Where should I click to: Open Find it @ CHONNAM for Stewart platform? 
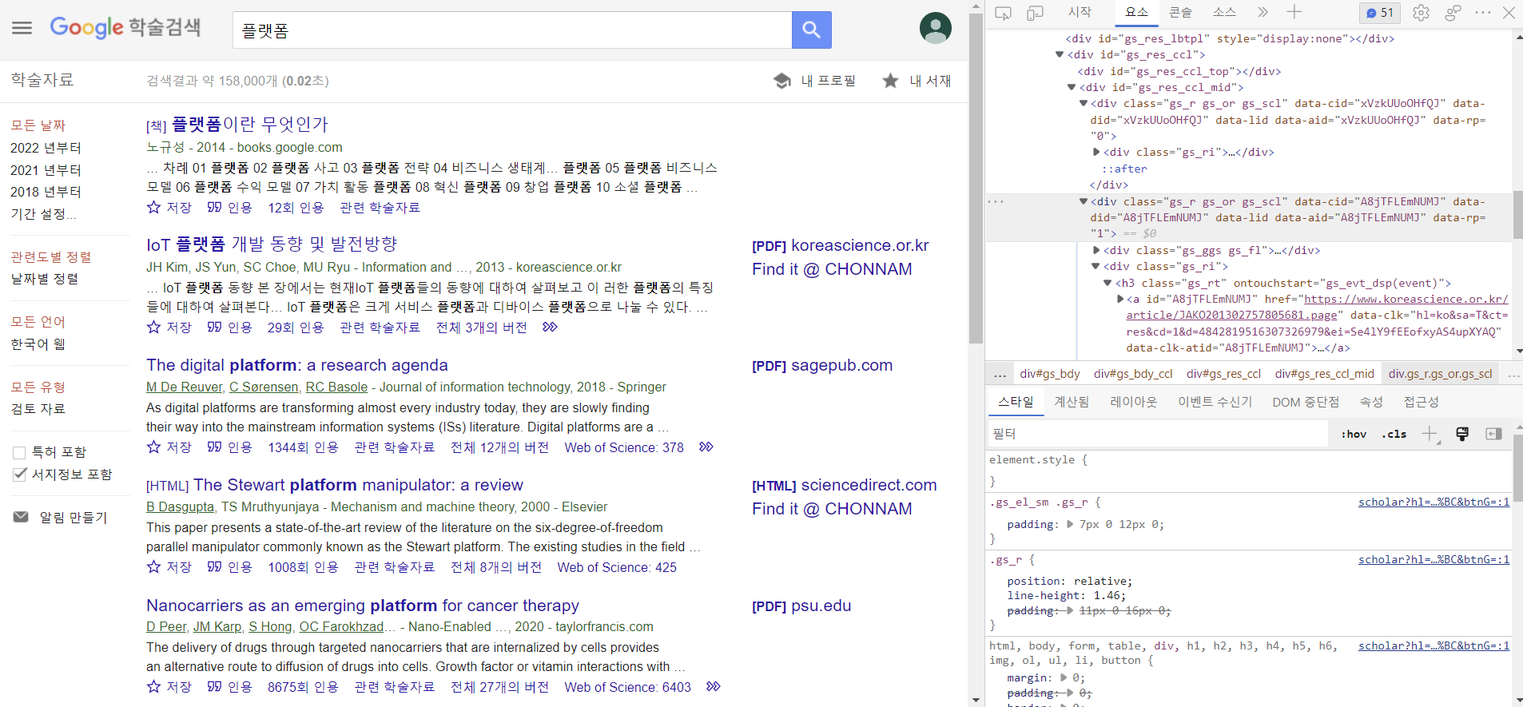832,509
